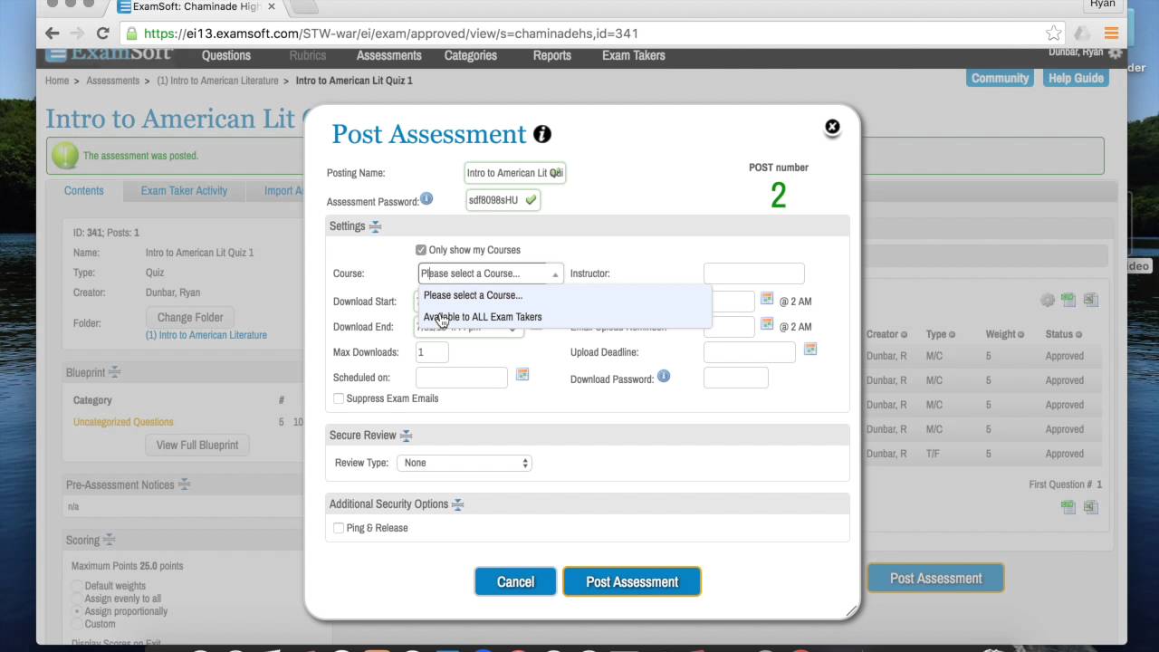The width and height of the screenshot is (1159, 652).
Task: Open the Assessments menu
Action: [389, 55]
